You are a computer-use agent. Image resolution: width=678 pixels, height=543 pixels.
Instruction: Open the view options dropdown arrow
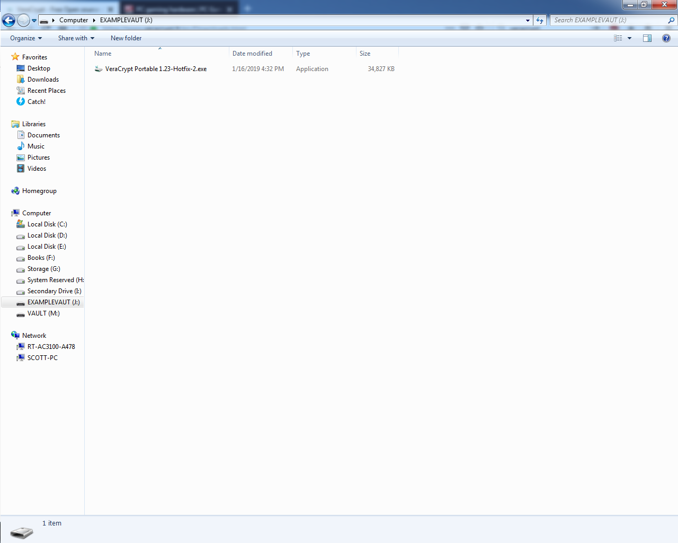click(629, 38)
